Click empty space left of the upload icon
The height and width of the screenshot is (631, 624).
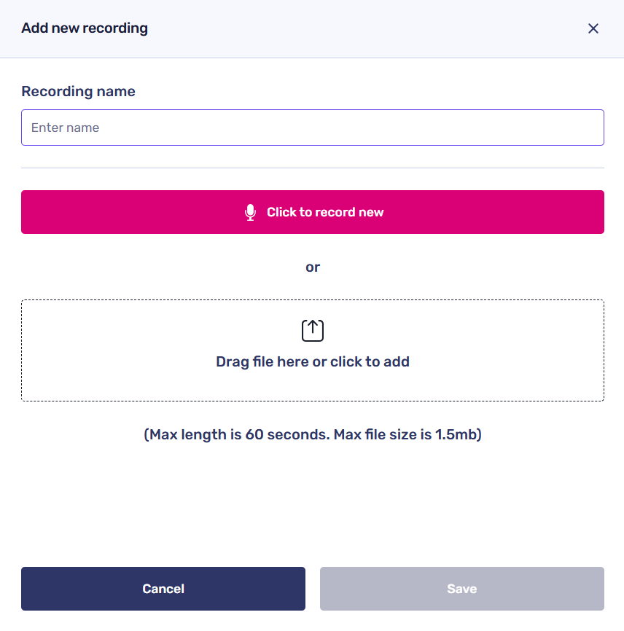click(x=146, y=332)
